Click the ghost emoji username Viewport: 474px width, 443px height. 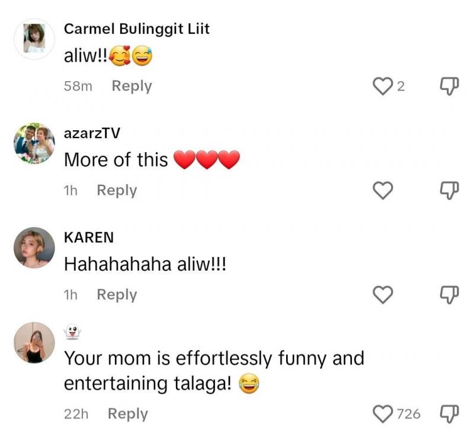72,333
